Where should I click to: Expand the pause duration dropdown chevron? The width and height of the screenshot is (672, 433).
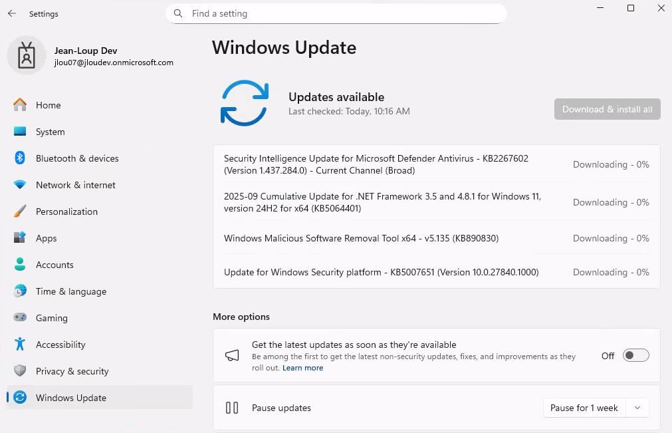tap(637, 408)
